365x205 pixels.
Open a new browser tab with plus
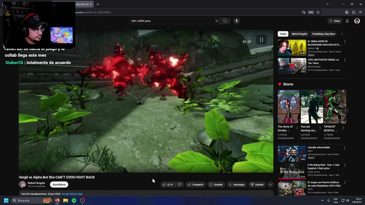pyautogui.click(x=98, y=4)
